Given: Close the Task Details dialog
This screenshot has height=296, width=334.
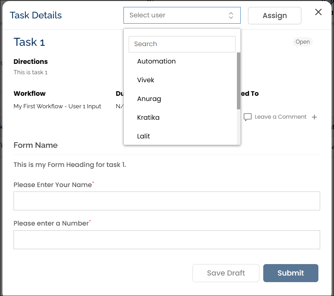Looking at the screenshot, I should [318, 12].
